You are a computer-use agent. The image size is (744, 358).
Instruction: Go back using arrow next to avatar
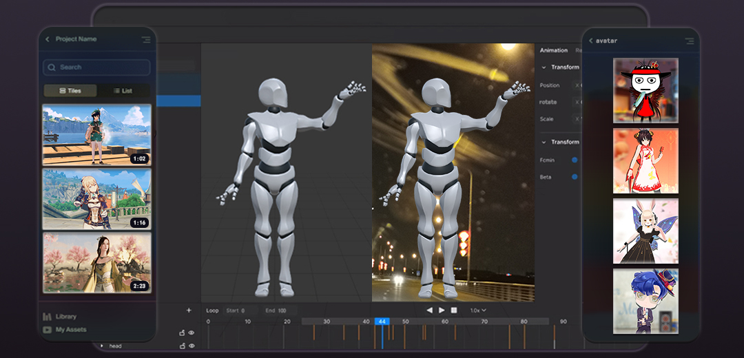click(x=590, y=41)
